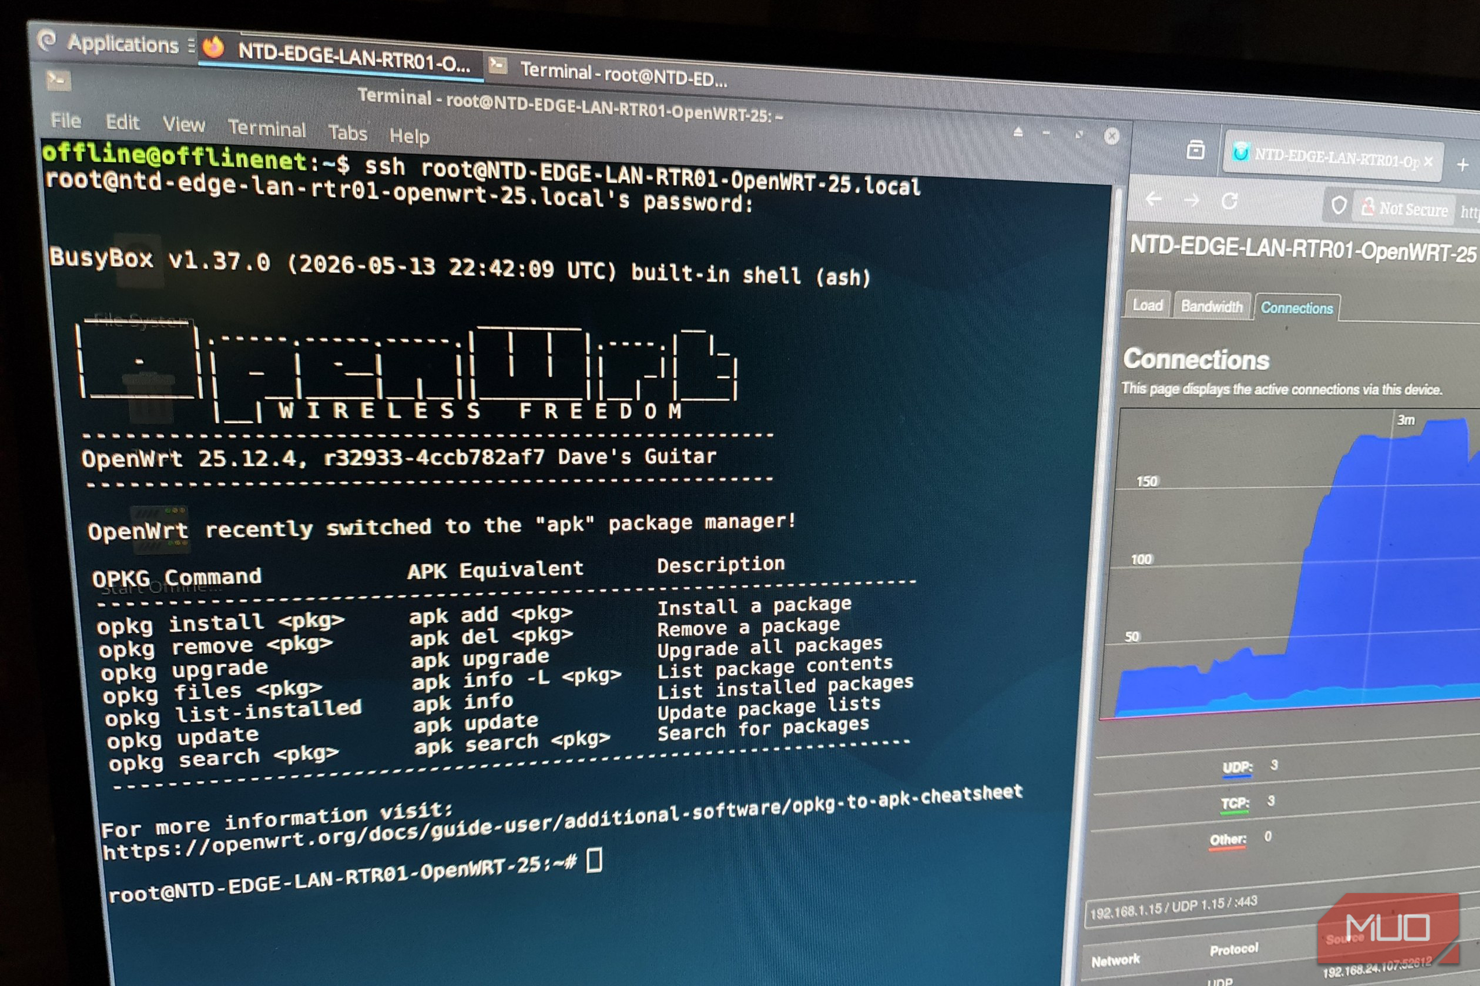The image size is (1480, 986).
Task: Click the 'opkg install <pkg>' text in the terminal
Action: [220, 623]
